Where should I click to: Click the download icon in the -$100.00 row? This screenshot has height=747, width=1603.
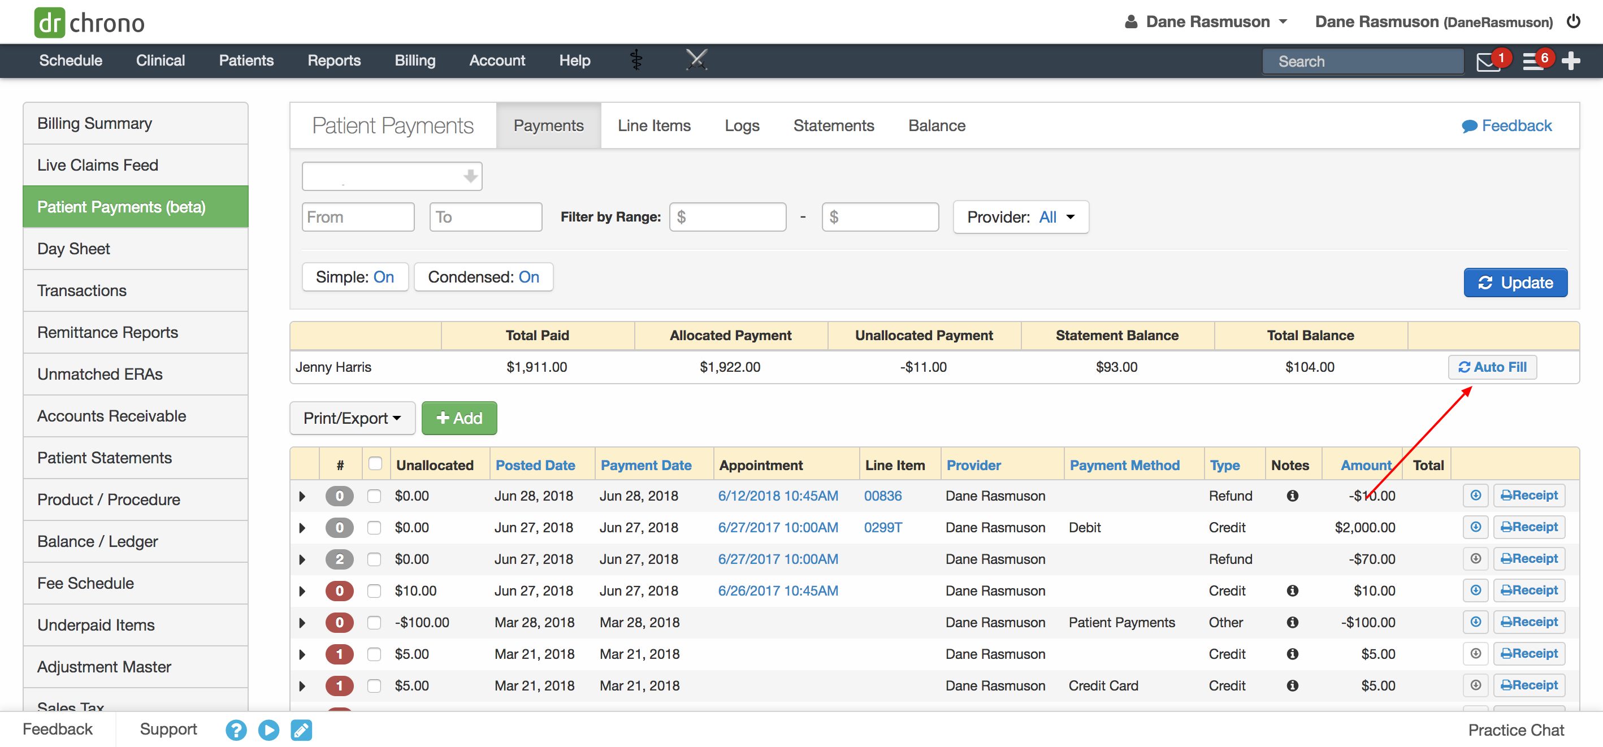pos(1475,622)
